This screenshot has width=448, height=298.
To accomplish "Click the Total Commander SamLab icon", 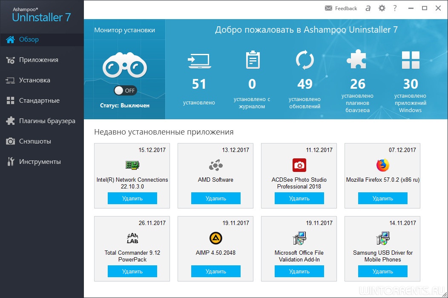I will pos(132,238).
